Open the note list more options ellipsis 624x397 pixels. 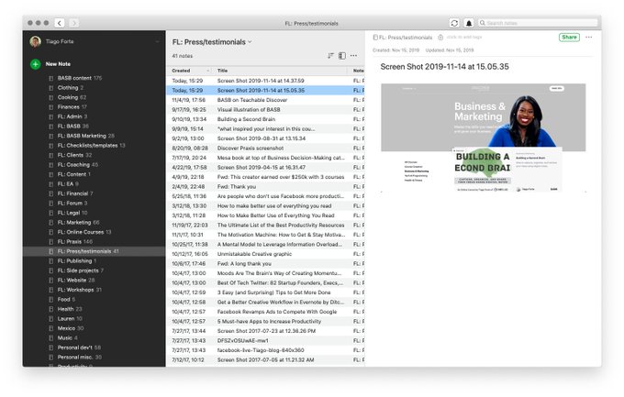(x=353, y=56)
